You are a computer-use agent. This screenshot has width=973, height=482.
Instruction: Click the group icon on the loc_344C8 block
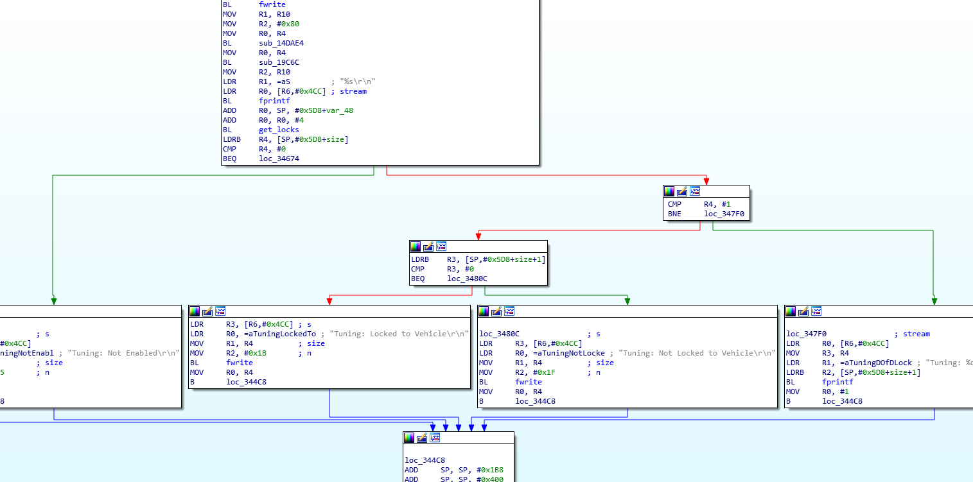(x=435, y=438)
